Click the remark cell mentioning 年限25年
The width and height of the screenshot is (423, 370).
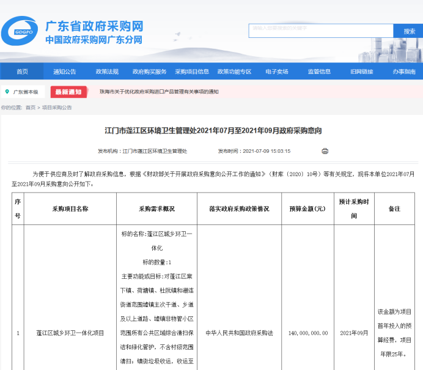tap(394, 333)
